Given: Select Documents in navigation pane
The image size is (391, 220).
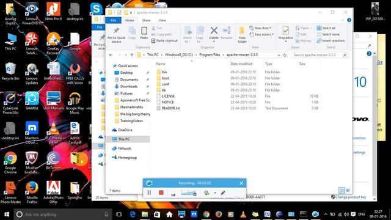Looking at the screenshot, I should [x=129, y=79].
